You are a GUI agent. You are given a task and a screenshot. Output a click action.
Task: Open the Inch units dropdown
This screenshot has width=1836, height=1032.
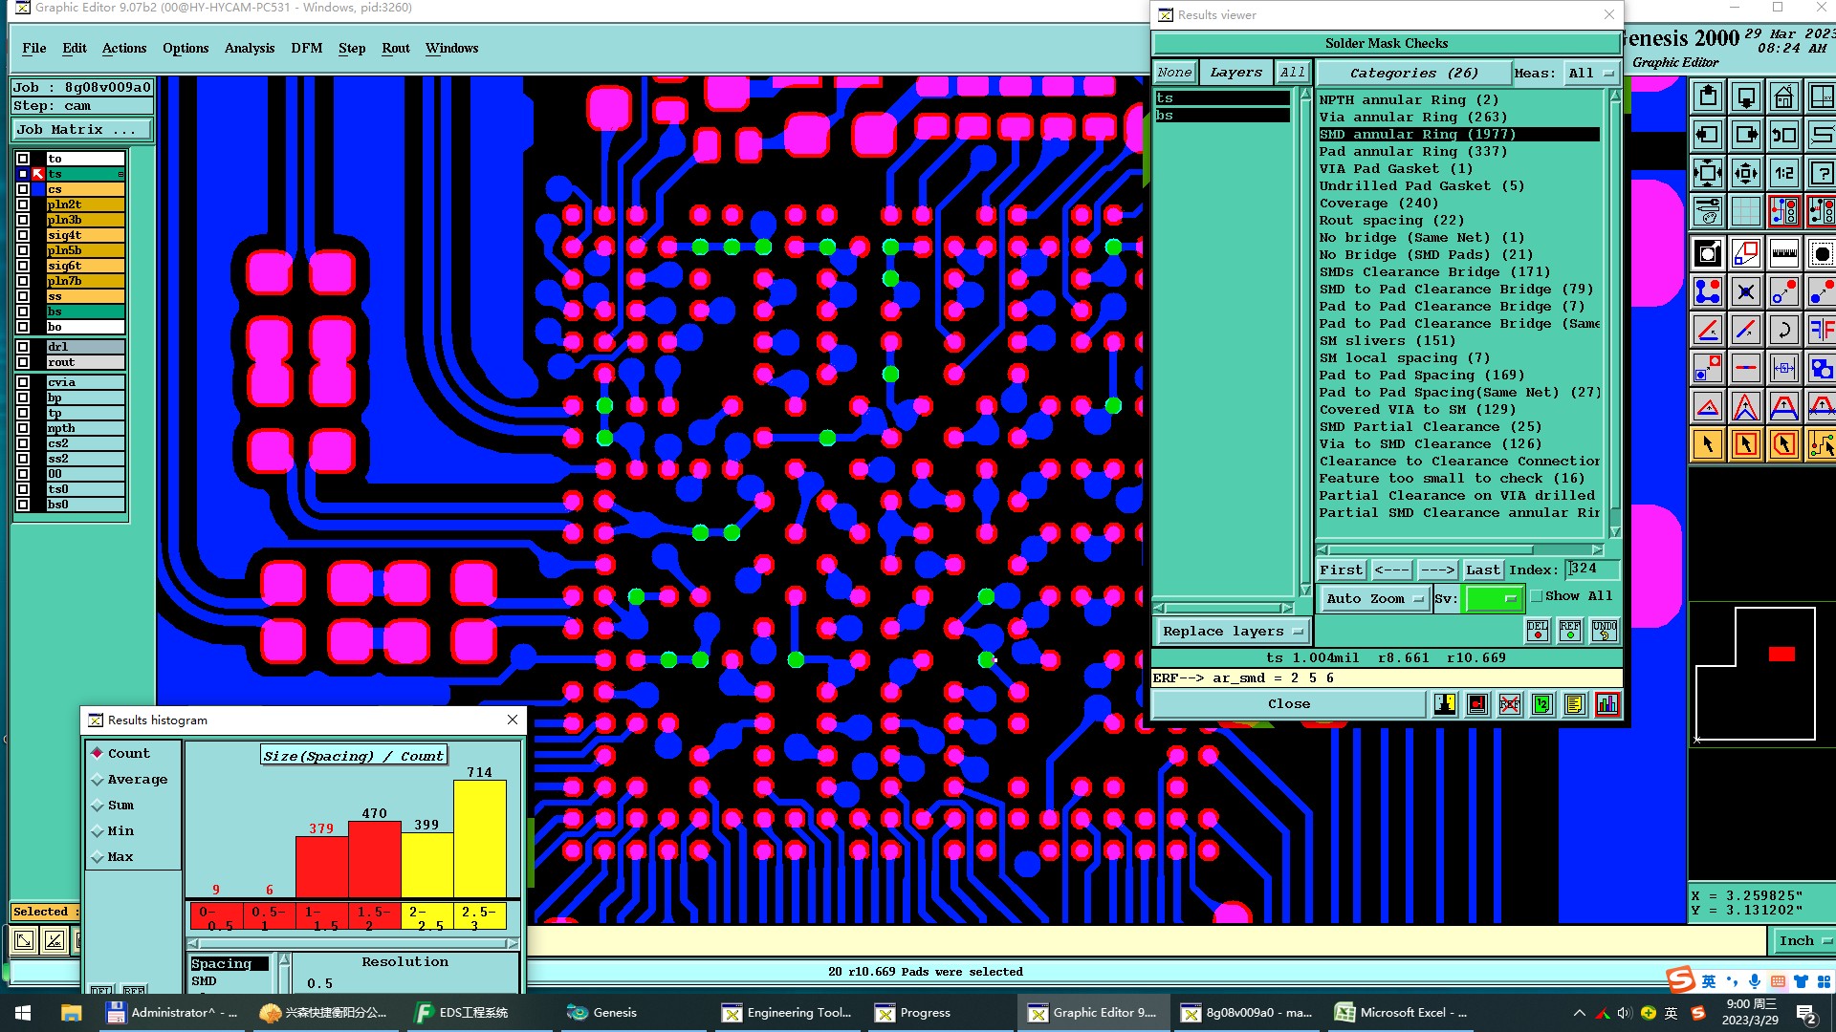click(1803, 941)
